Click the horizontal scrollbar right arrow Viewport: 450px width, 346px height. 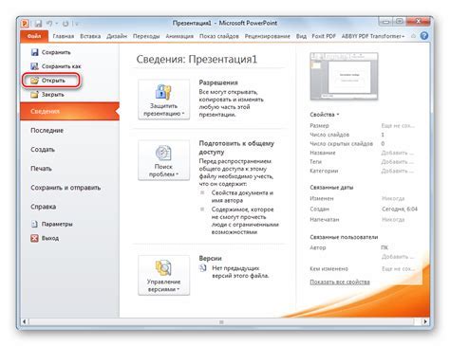pyautogui.click(x=425, y=321)
